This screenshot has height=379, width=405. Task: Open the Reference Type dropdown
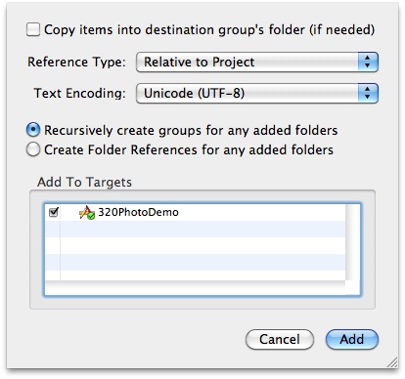click(x=257, y=62)
